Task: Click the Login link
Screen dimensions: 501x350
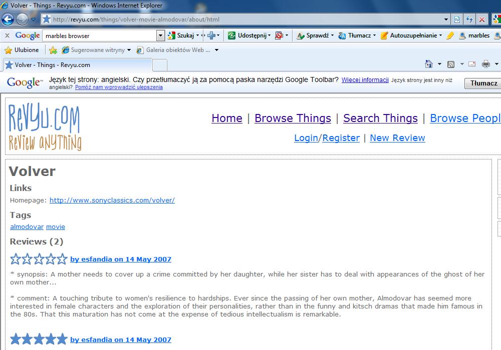Action: click(x=306, y=137)
